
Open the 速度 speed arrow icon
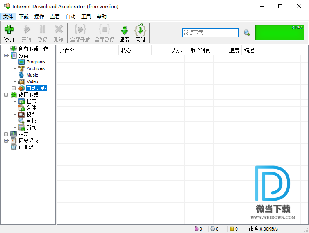[x=124, y=30]
